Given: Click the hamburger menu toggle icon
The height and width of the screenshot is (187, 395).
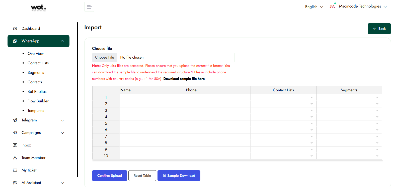Looking at the screenshot, I should click(x=89, y=7).
